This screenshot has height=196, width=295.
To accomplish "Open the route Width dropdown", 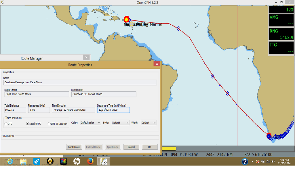I will [x=148, y=123].
